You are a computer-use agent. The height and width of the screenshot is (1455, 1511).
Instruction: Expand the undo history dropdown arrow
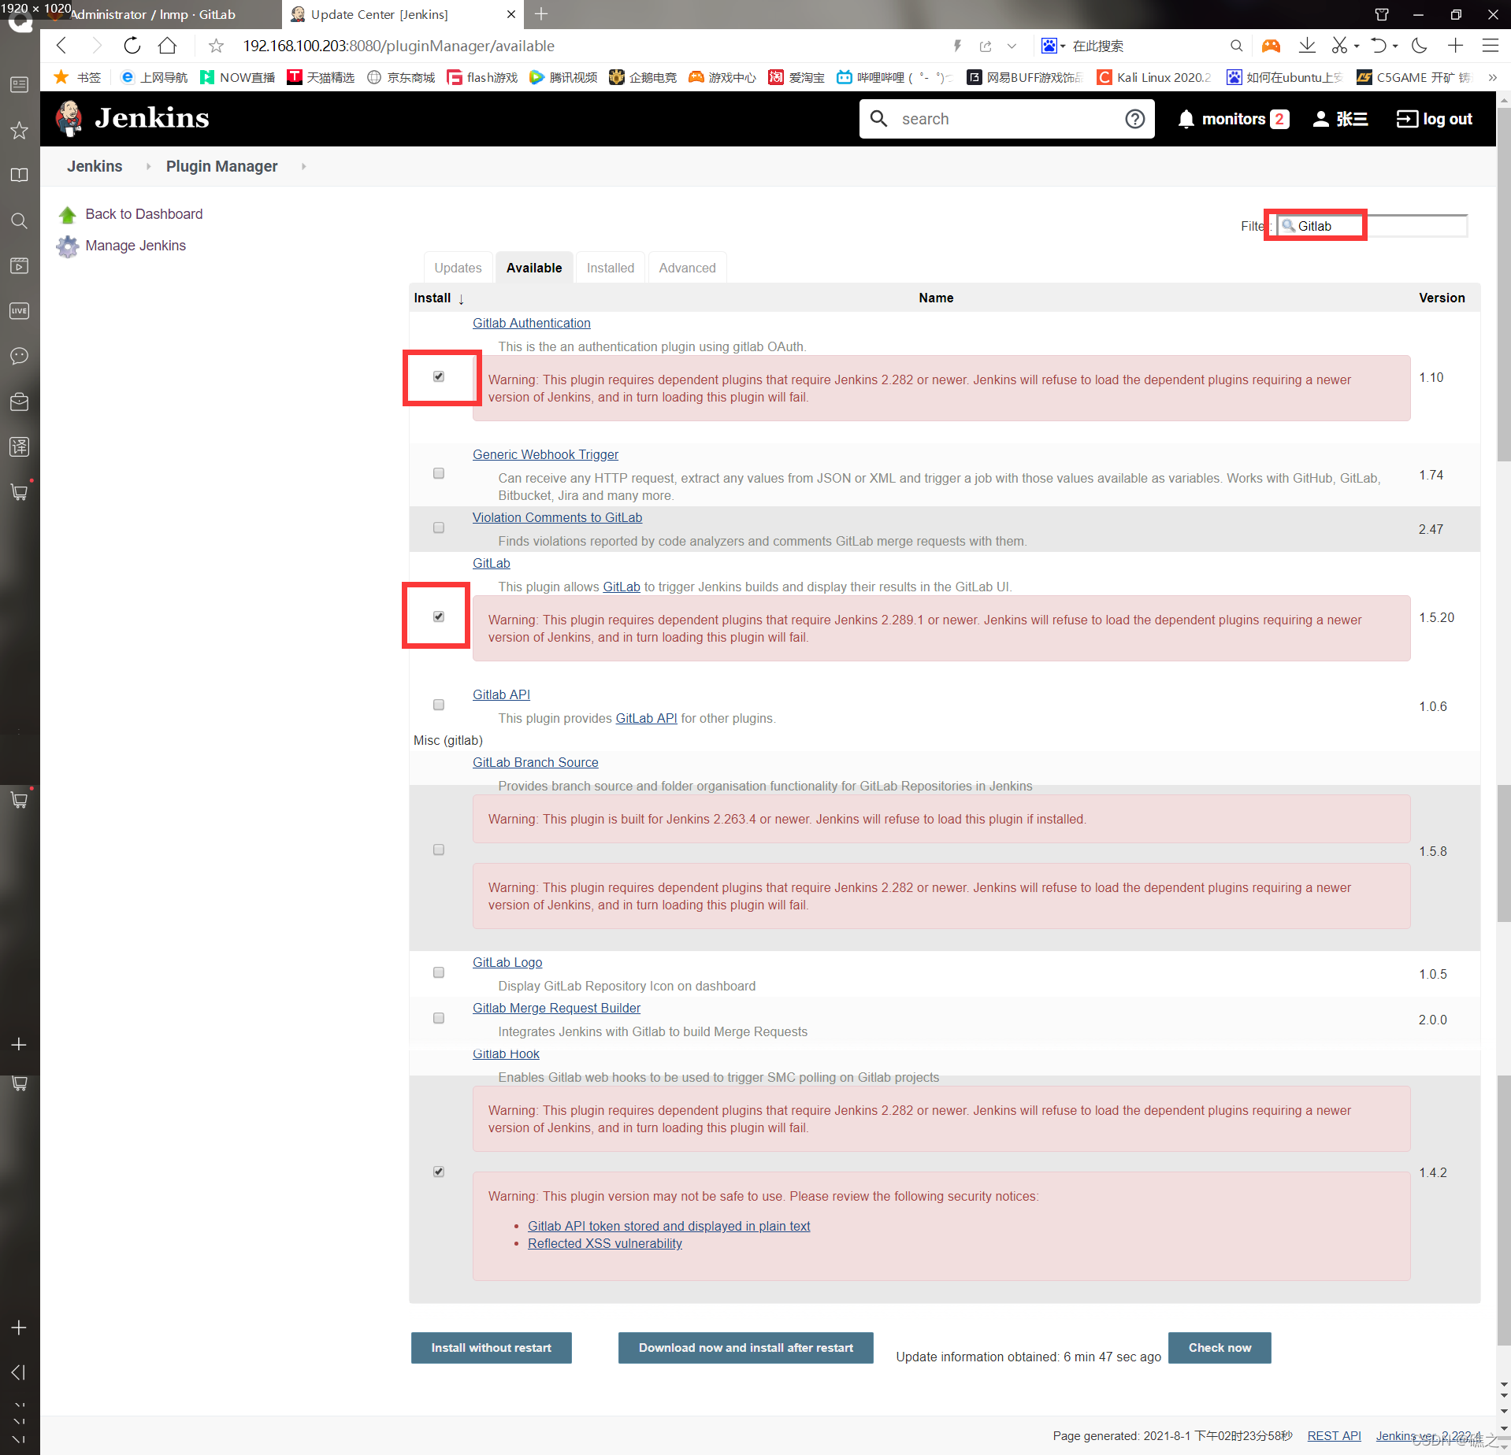(1395, 46)
